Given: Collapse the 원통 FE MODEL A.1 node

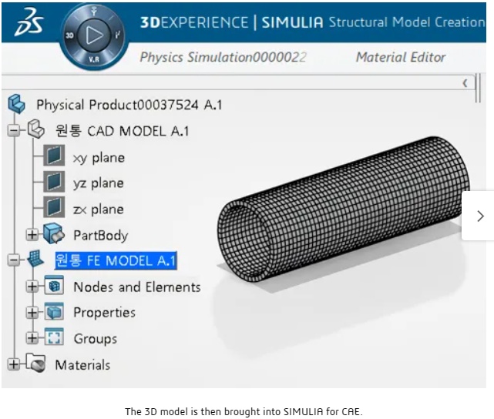Looking at the screenshot, I should tap(14, 260).
